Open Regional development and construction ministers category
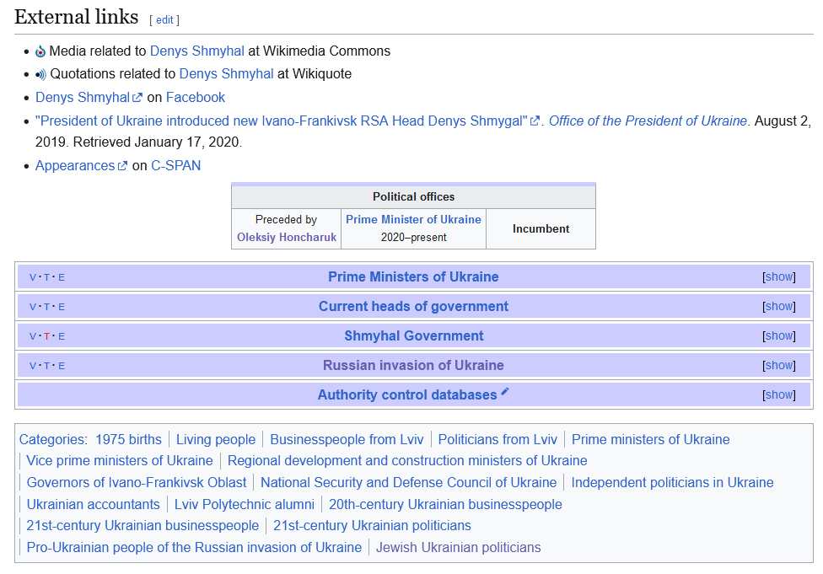Screen dimensions: 823x574 click(x=407, y=460)
